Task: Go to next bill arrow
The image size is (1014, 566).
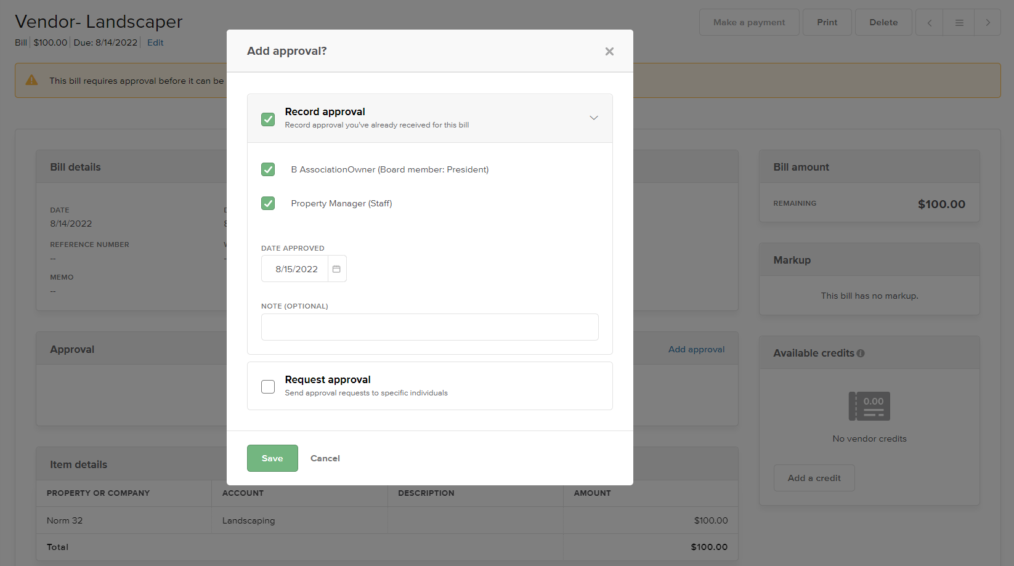Action: 988,23
